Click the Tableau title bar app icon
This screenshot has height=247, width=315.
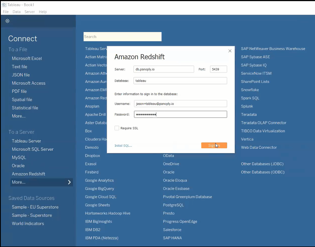point(4,5)
